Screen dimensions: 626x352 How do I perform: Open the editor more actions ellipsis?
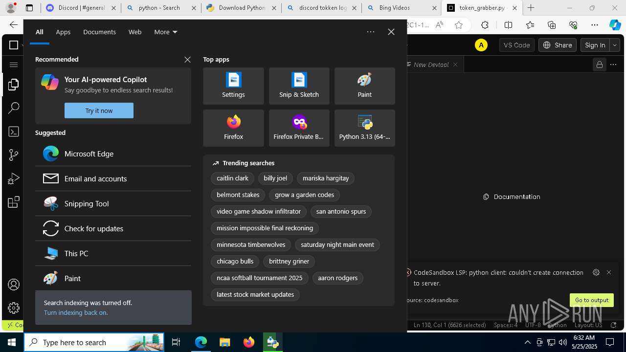(613, 65)
